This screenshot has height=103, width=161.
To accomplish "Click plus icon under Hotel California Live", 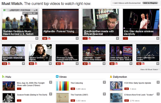I will 158,64.
